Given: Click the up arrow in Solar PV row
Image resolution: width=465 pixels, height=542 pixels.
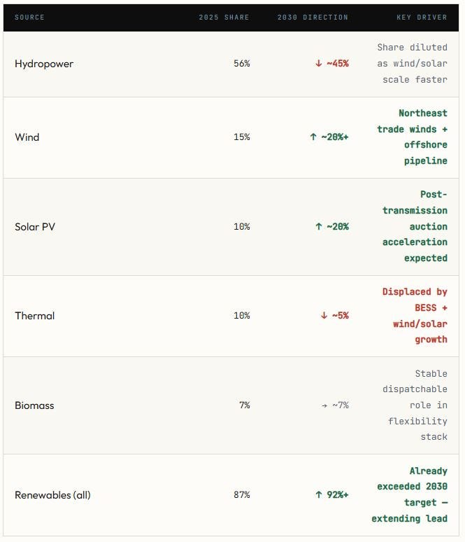Looking at the screenshot, I should [x=319, y=226].
